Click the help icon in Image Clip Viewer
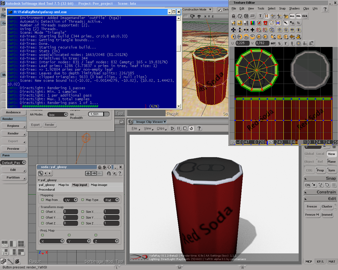 [199, 128]
